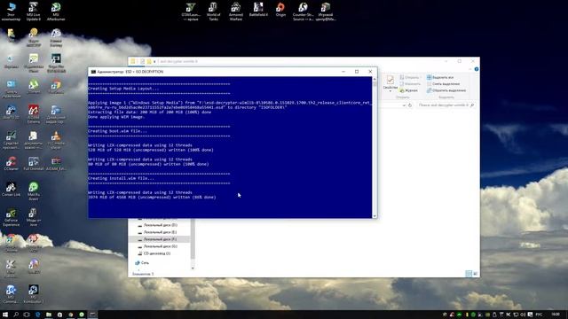The width and height of the screenshot is (568, 319).
Task: Launch Google Chrome desktop shortcut
Action: 11,242
